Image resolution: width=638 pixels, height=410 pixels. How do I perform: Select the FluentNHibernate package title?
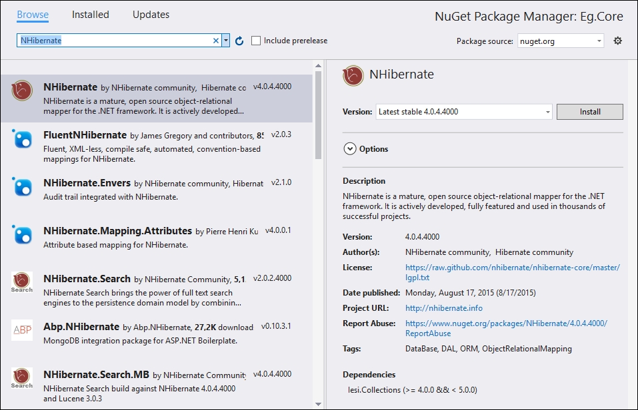pyautogui.click(x=85, y=135)
